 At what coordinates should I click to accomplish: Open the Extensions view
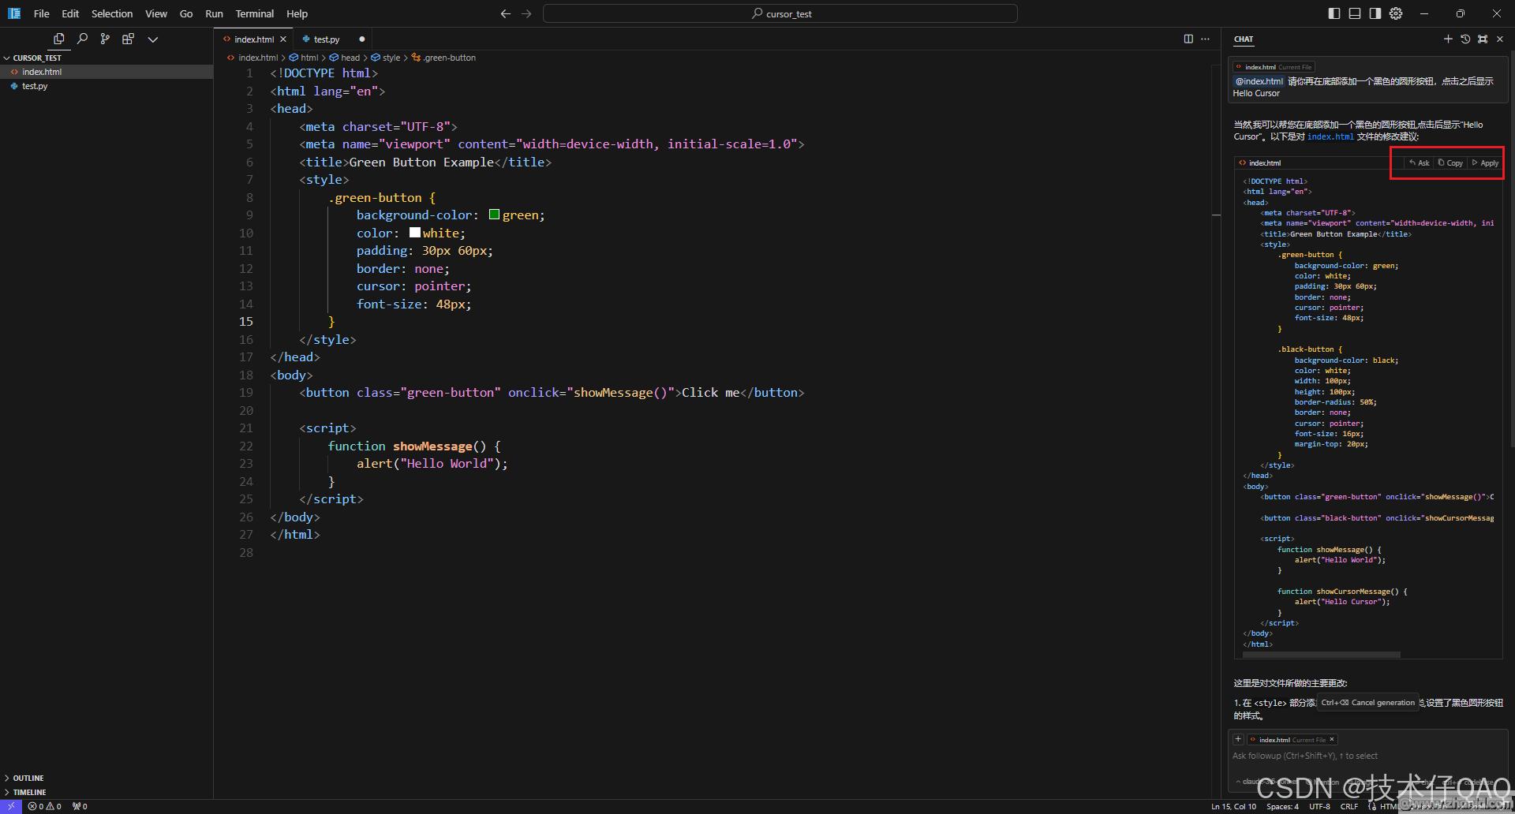click(128, 39)
